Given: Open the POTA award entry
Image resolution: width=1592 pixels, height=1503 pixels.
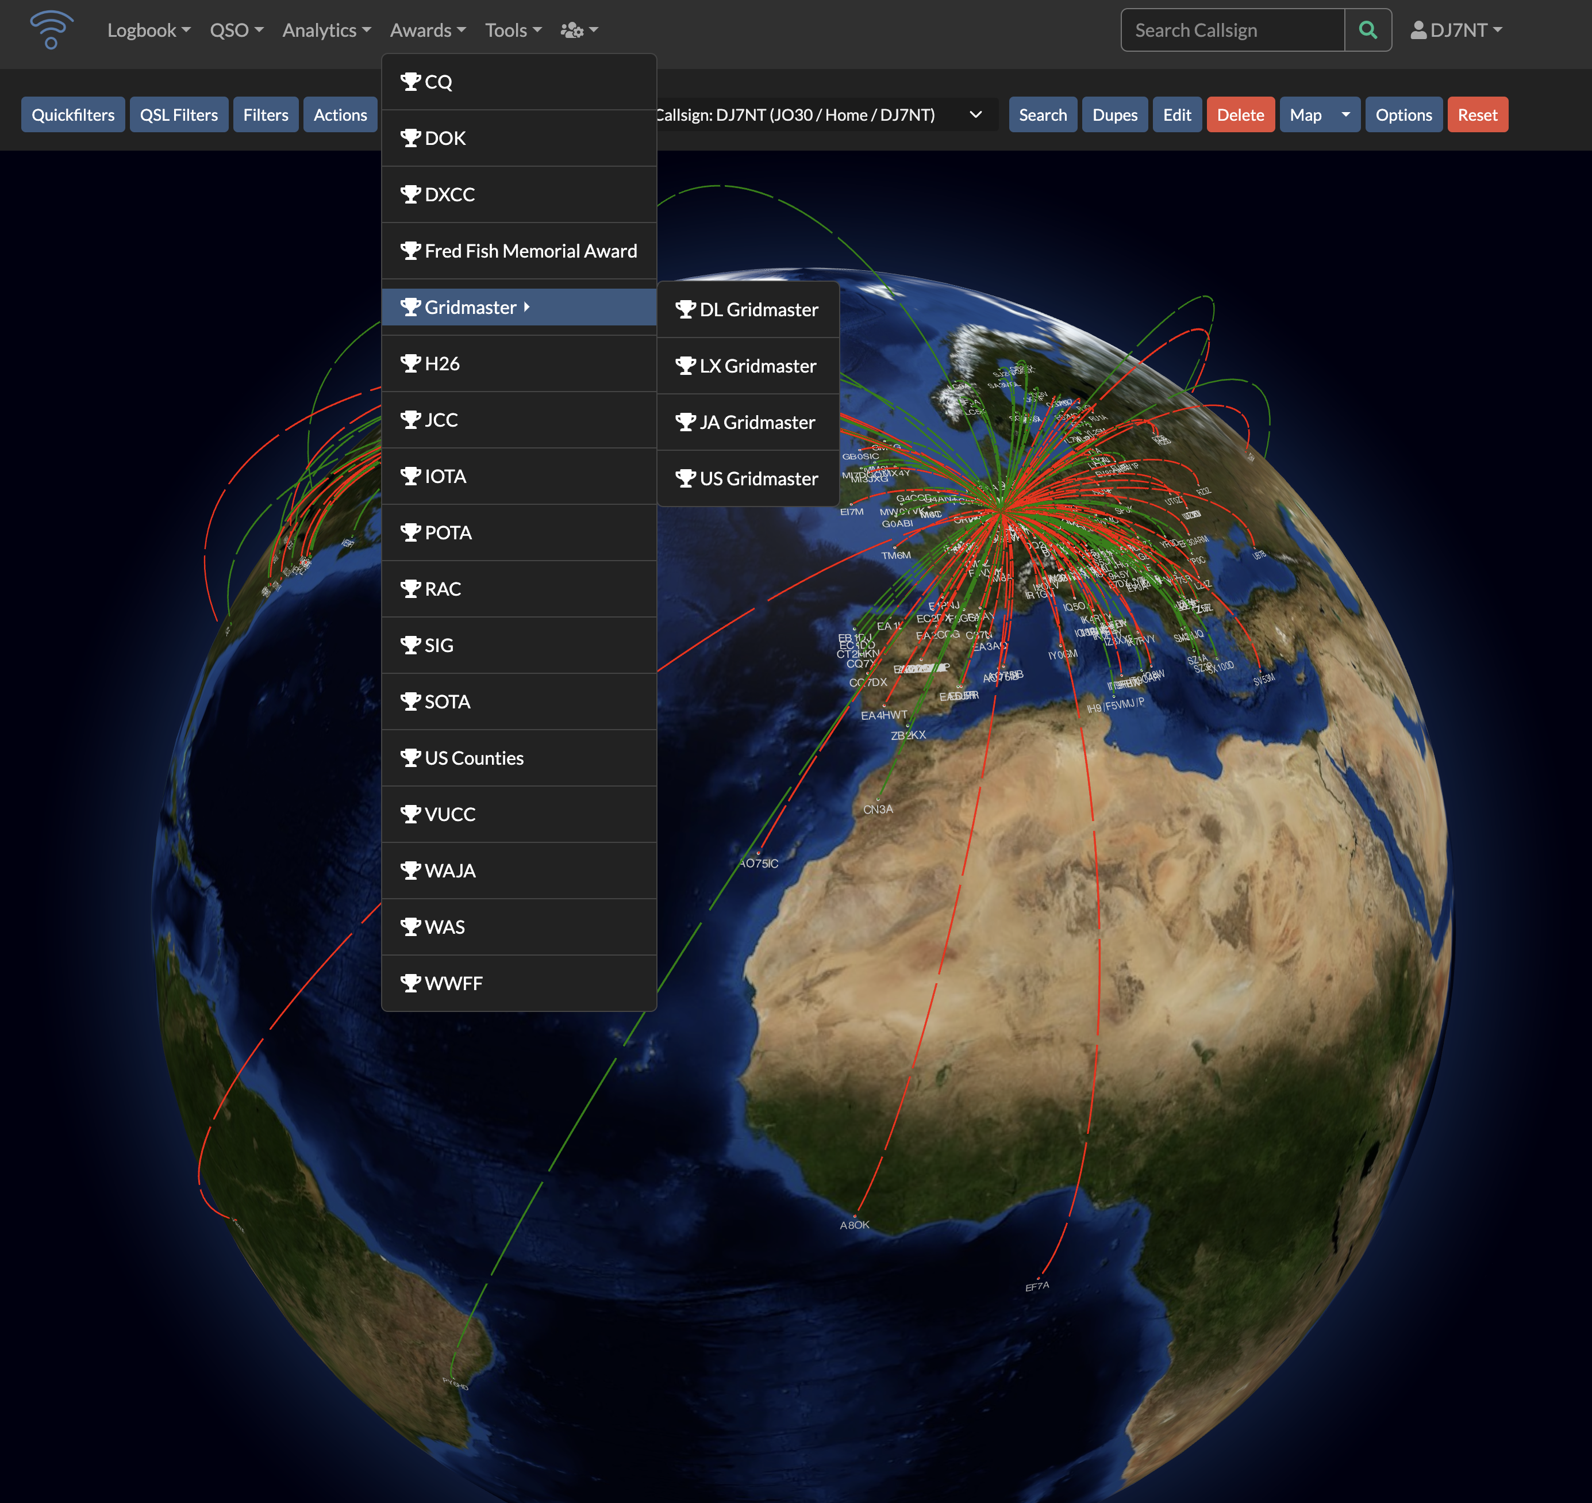Looking at the screenshot, I should (x=520, y=532).
